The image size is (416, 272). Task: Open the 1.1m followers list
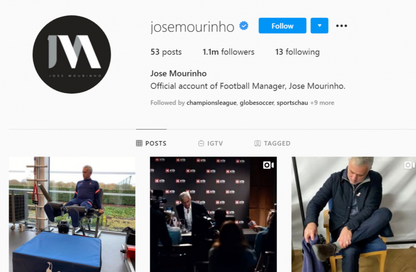click(x=228, y=51)
